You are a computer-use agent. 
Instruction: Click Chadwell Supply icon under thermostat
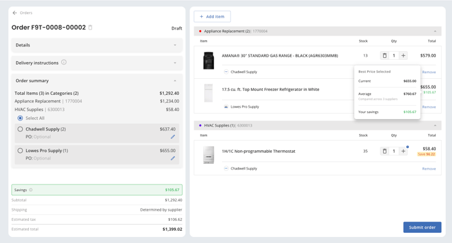tap(226, 168)
